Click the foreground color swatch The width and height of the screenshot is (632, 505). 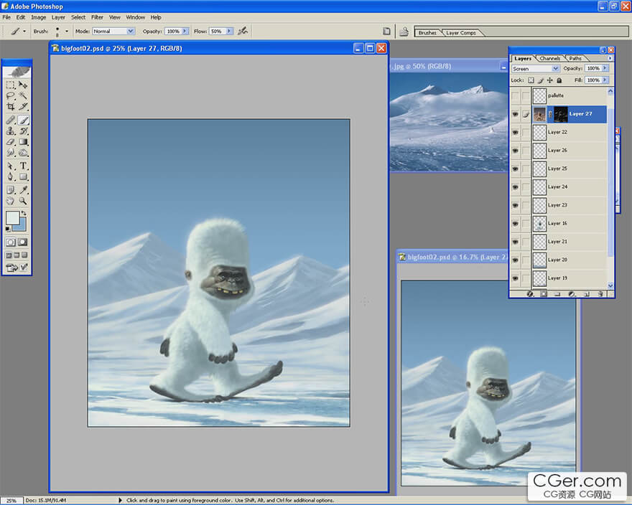coord(12,218)
